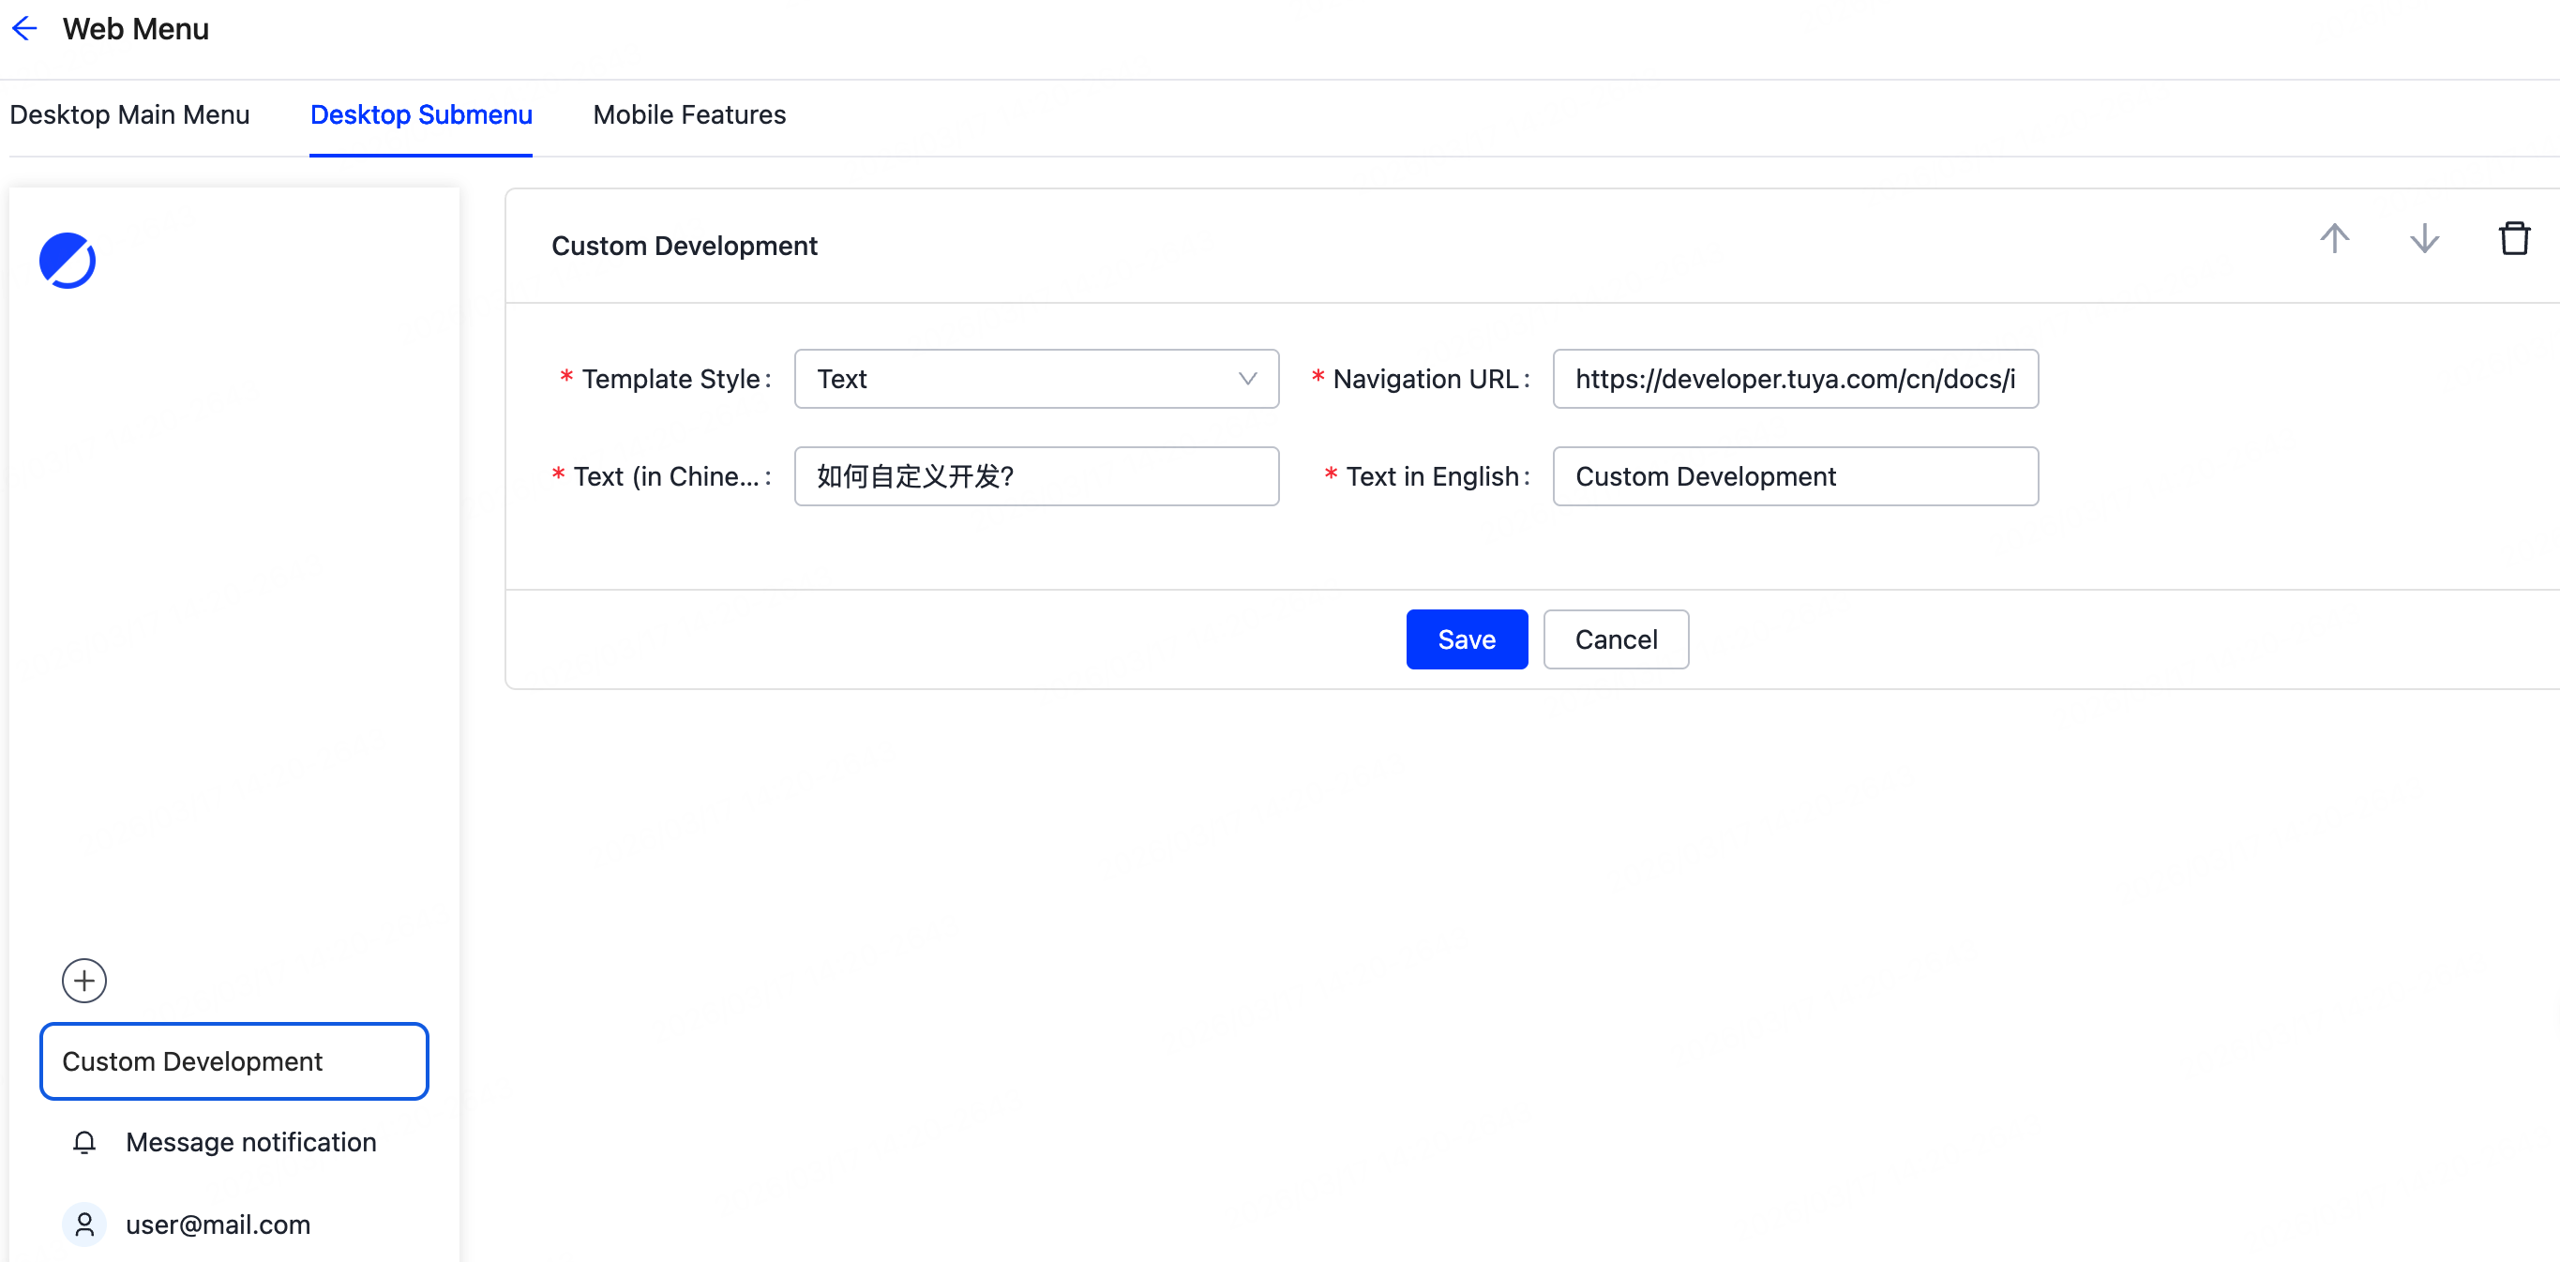The image size is (2560, 1262).
Task: Switch to Mobile Features tab
Action: [688, 115]
